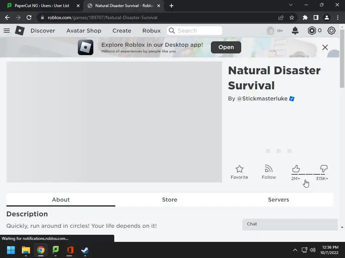This screenshot has height=258, width=345.
Task: Click the Natural Disaster Survival title
Action: [x=274, y=78]
